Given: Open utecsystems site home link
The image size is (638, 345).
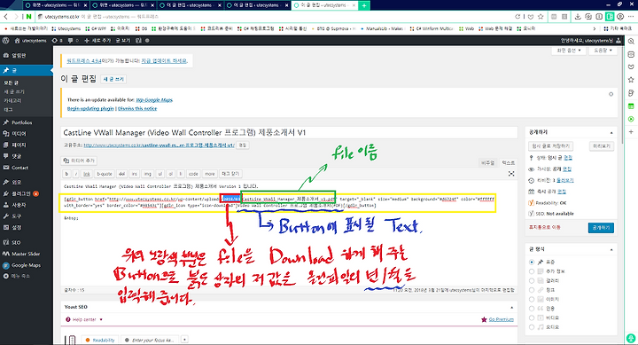Looking at the screenshot, I should [30, 41].
